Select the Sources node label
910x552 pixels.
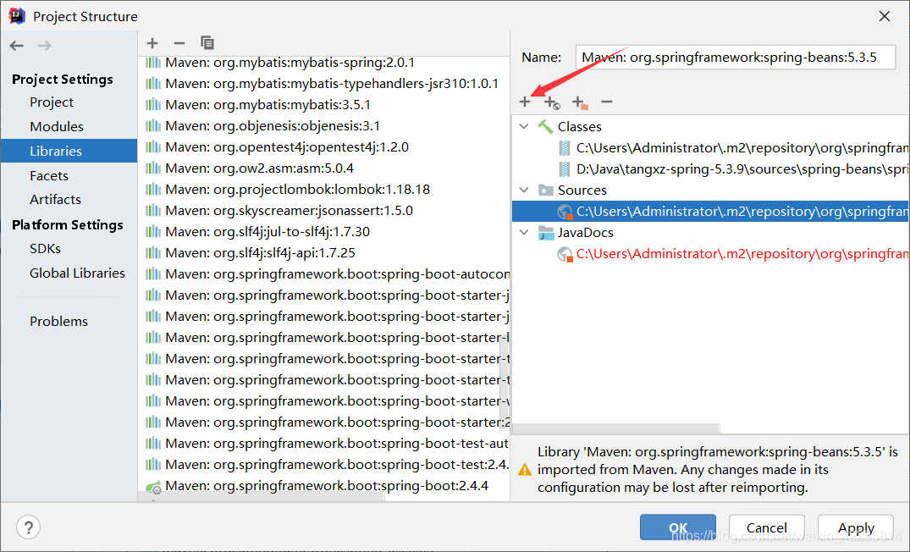coord(582,190)
